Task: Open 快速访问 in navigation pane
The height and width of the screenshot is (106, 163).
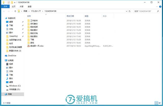Action: click(x=10, y=18)
